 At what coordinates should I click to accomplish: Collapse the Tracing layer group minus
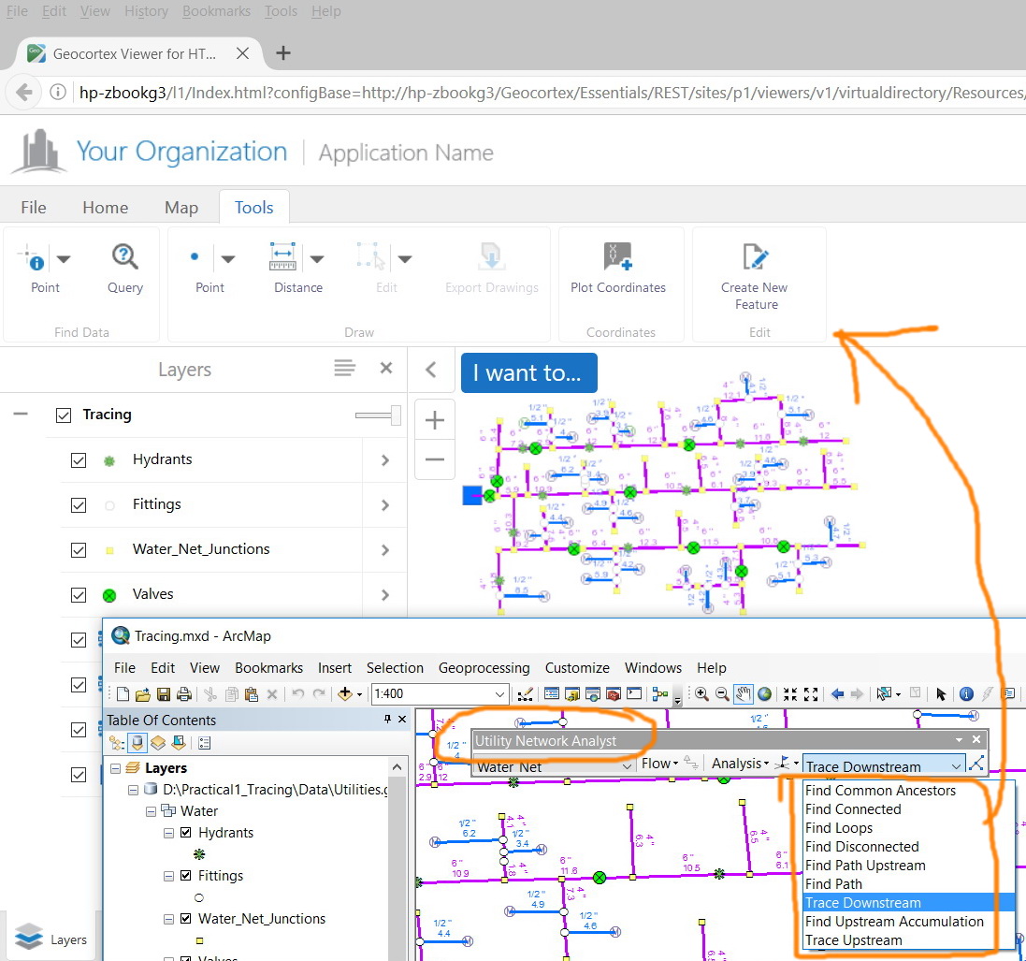[21, 415]
